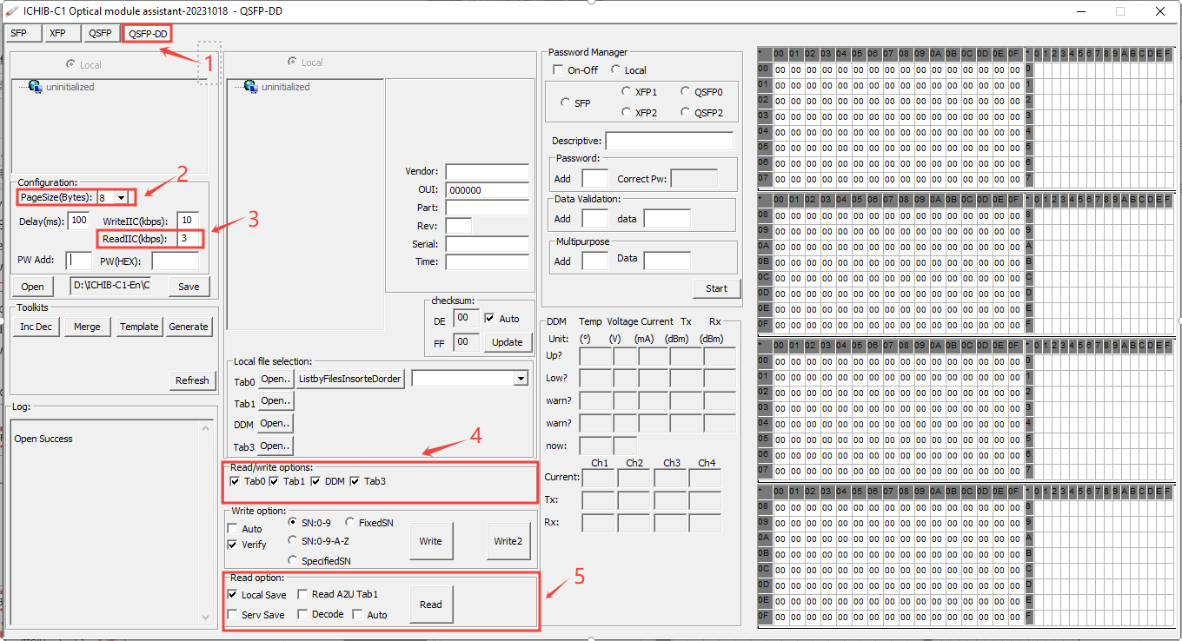This screenshot has height=641, width=1182.
Task: Switch to the QSFP tab
Action: (x=100, y=32)
